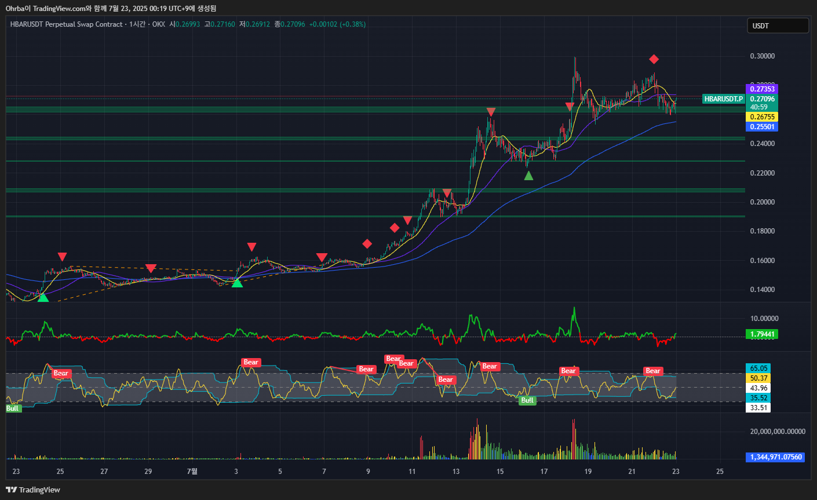Click the open value 시 0.26993
Screen dimensions: 817x500
[x=185, y=24]
